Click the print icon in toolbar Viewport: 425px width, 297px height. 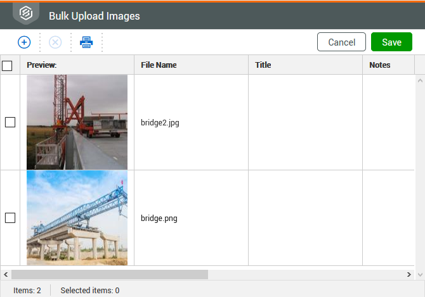pyautogui.click(x=86, y=42)
